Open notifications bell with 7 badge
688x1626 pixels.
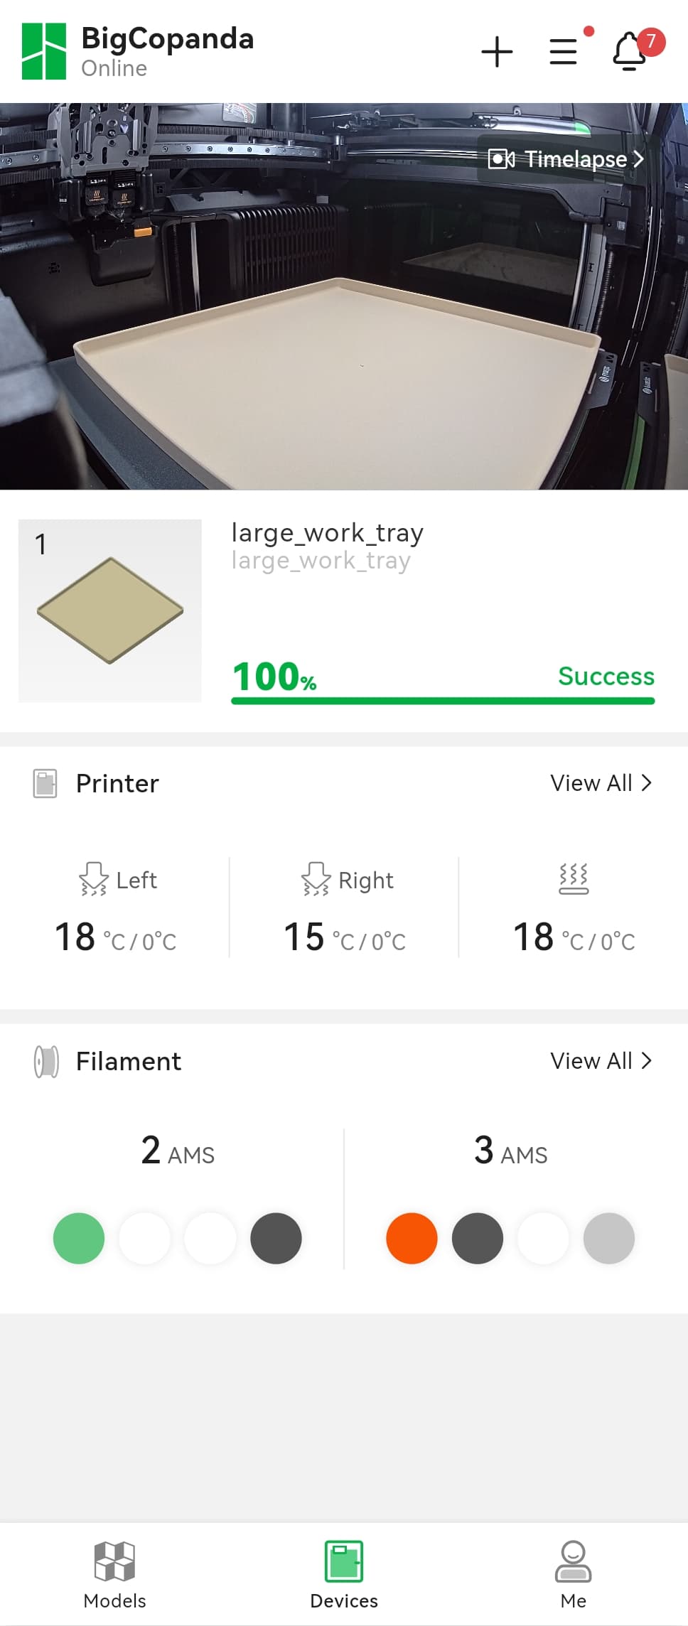tap(630, 51)
